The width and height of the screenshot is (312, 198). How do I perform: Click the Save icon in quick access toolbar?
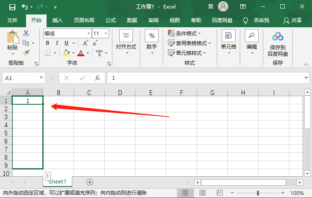point(12,7)
